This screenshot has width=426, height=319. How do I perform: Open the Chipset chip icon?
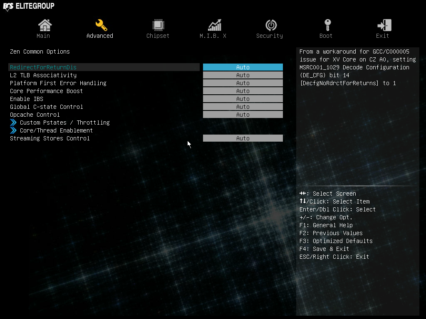coord(158,25)
